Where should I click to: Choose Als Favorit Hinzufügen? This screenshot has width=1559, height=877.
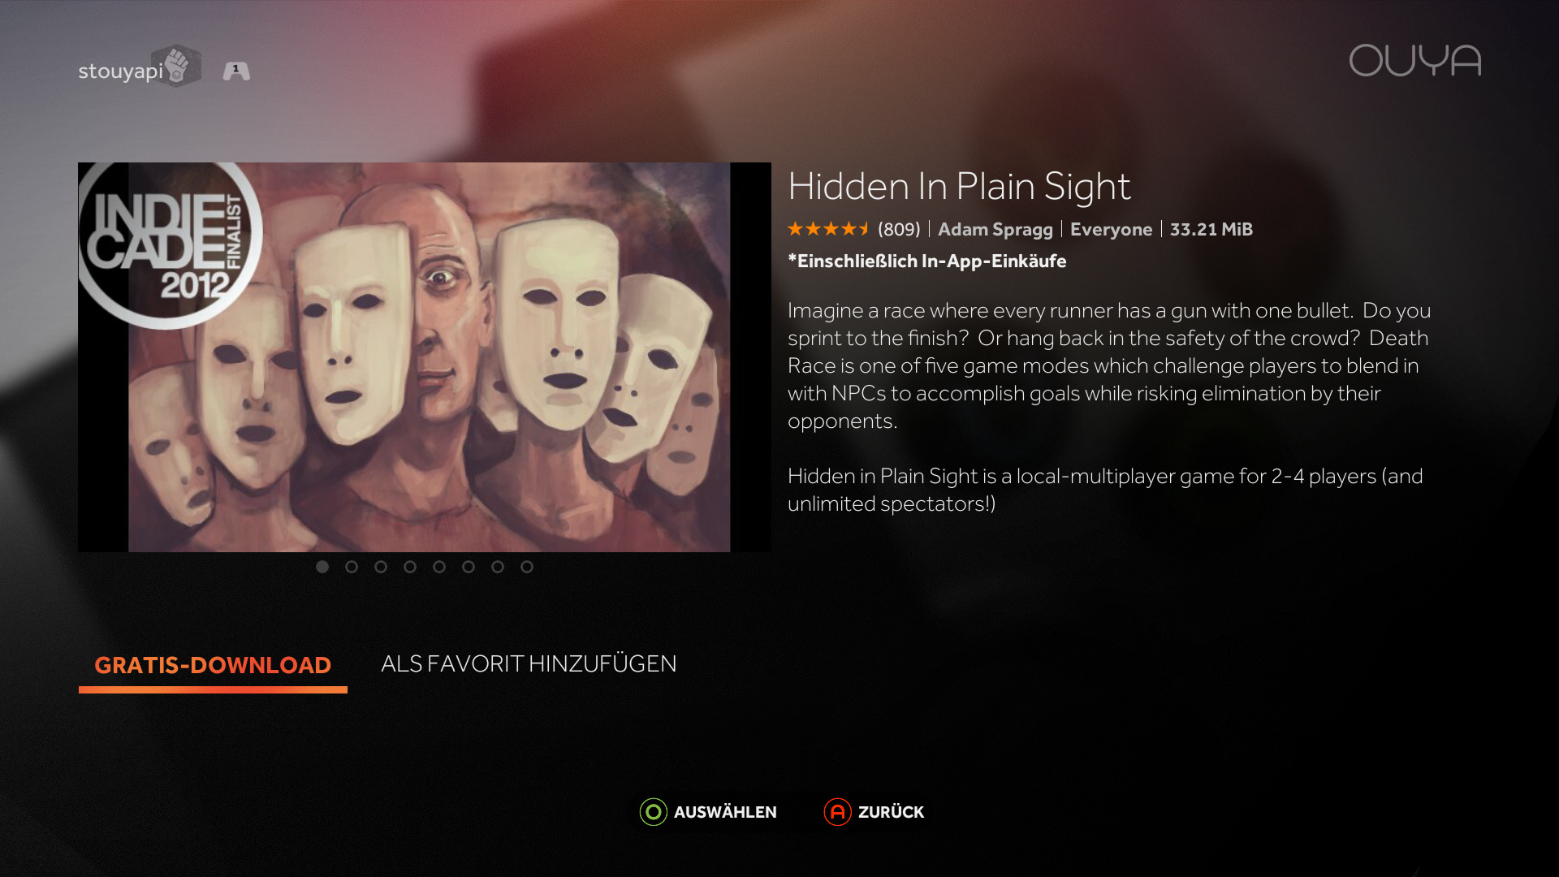coord(529,663)
